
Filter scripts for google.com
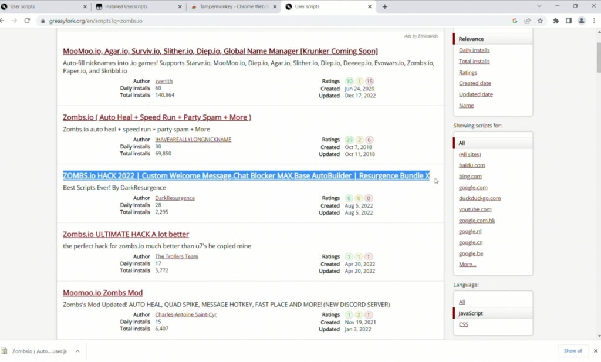474,187
